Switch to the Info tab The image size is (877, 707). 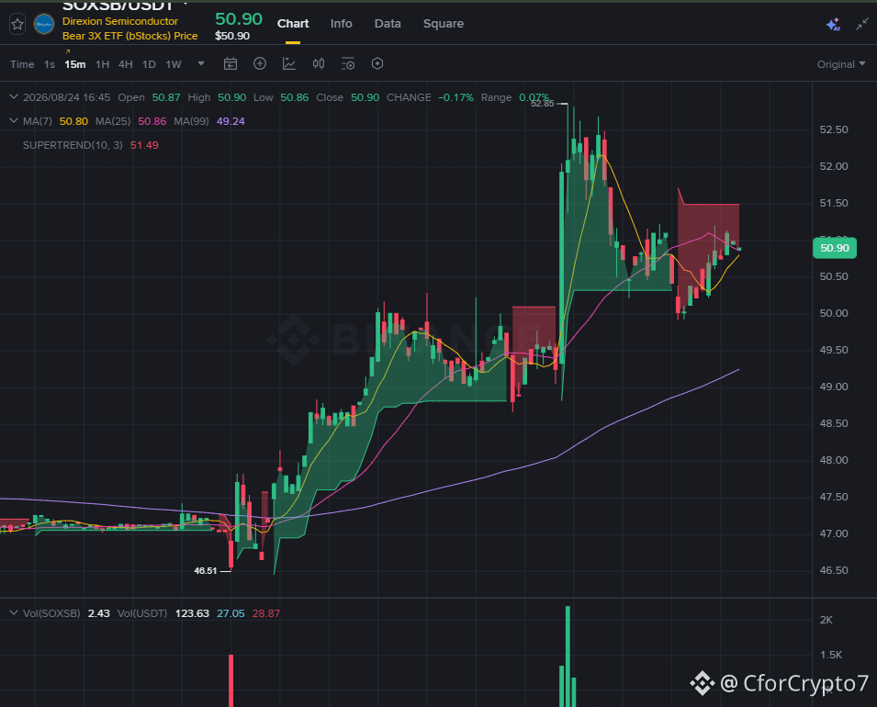(x=342, y=24)
